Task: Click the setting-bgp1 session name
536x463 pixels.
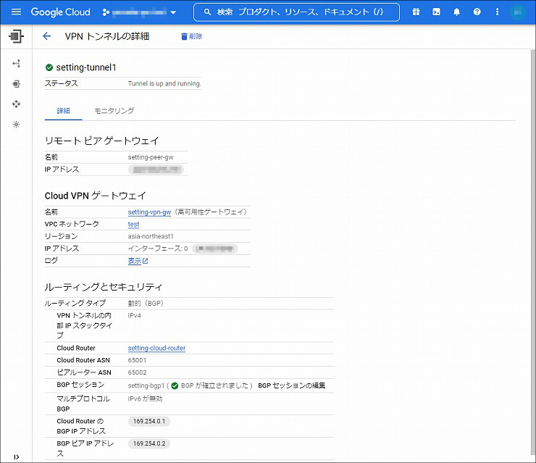Action: coord(146,385)
